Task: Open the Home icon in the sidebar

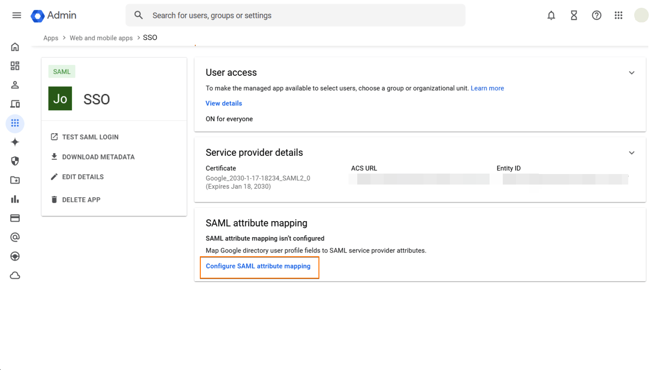Action: pyautogui.click(x=15, y=47)
